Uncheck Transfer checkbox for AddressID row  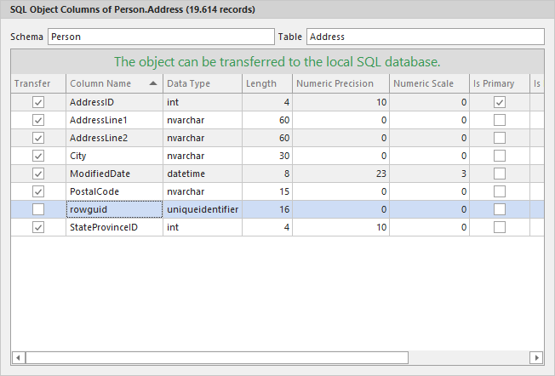[38, 102]
